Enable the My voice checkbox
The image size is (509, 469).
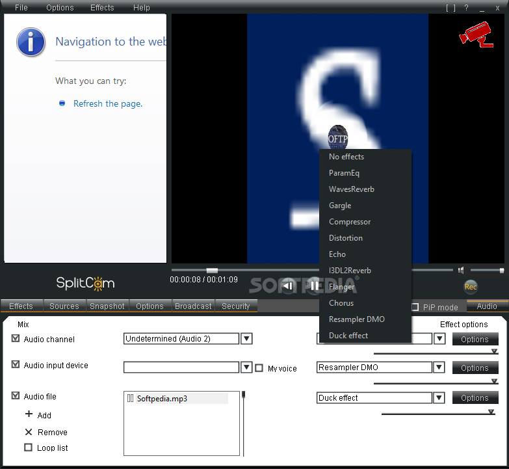(x=259, y=368)
